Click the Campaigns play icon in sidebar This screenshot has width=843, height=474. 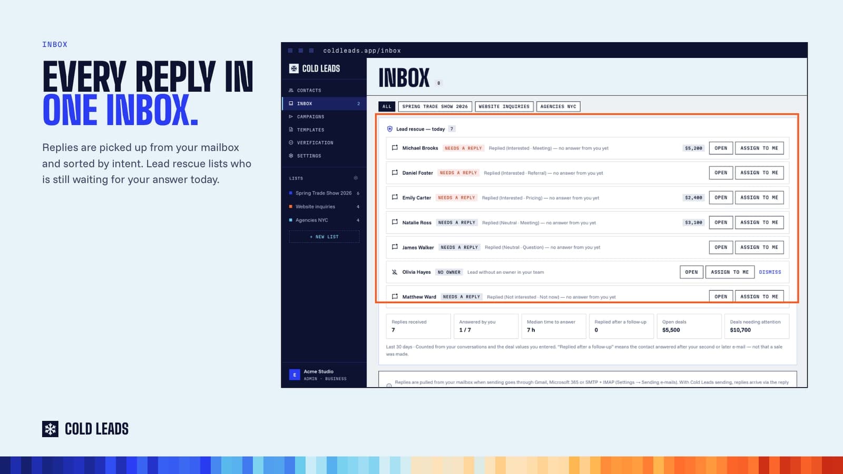click(x=291, y=117)
